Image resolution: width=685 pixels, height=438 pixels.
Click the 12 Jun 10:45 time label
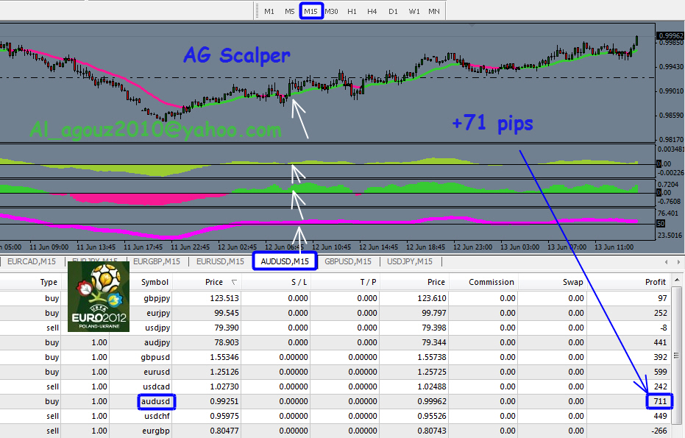pos(331,247)
